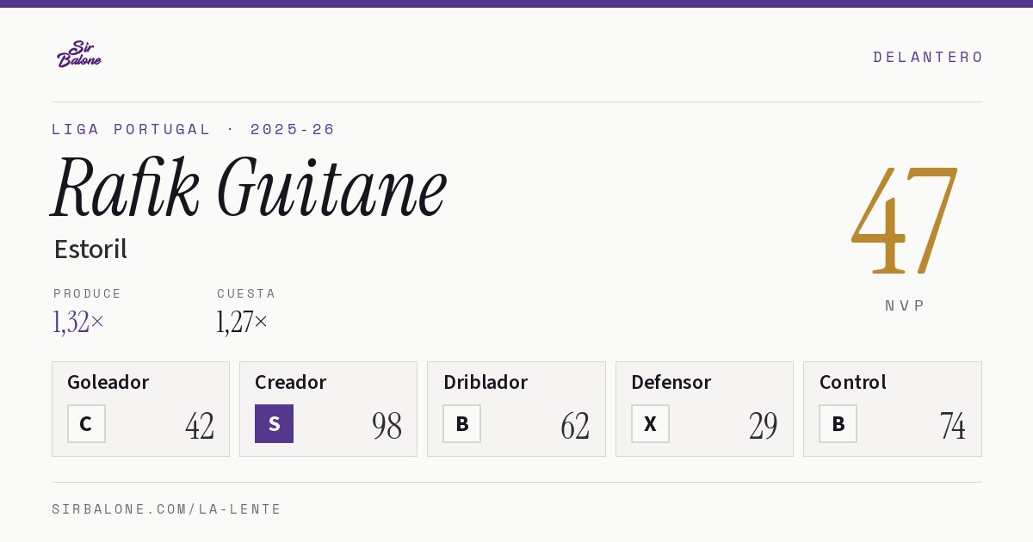Select the purple S grade badge
This screenshot has width=1033, height=542.
point(274,424)
